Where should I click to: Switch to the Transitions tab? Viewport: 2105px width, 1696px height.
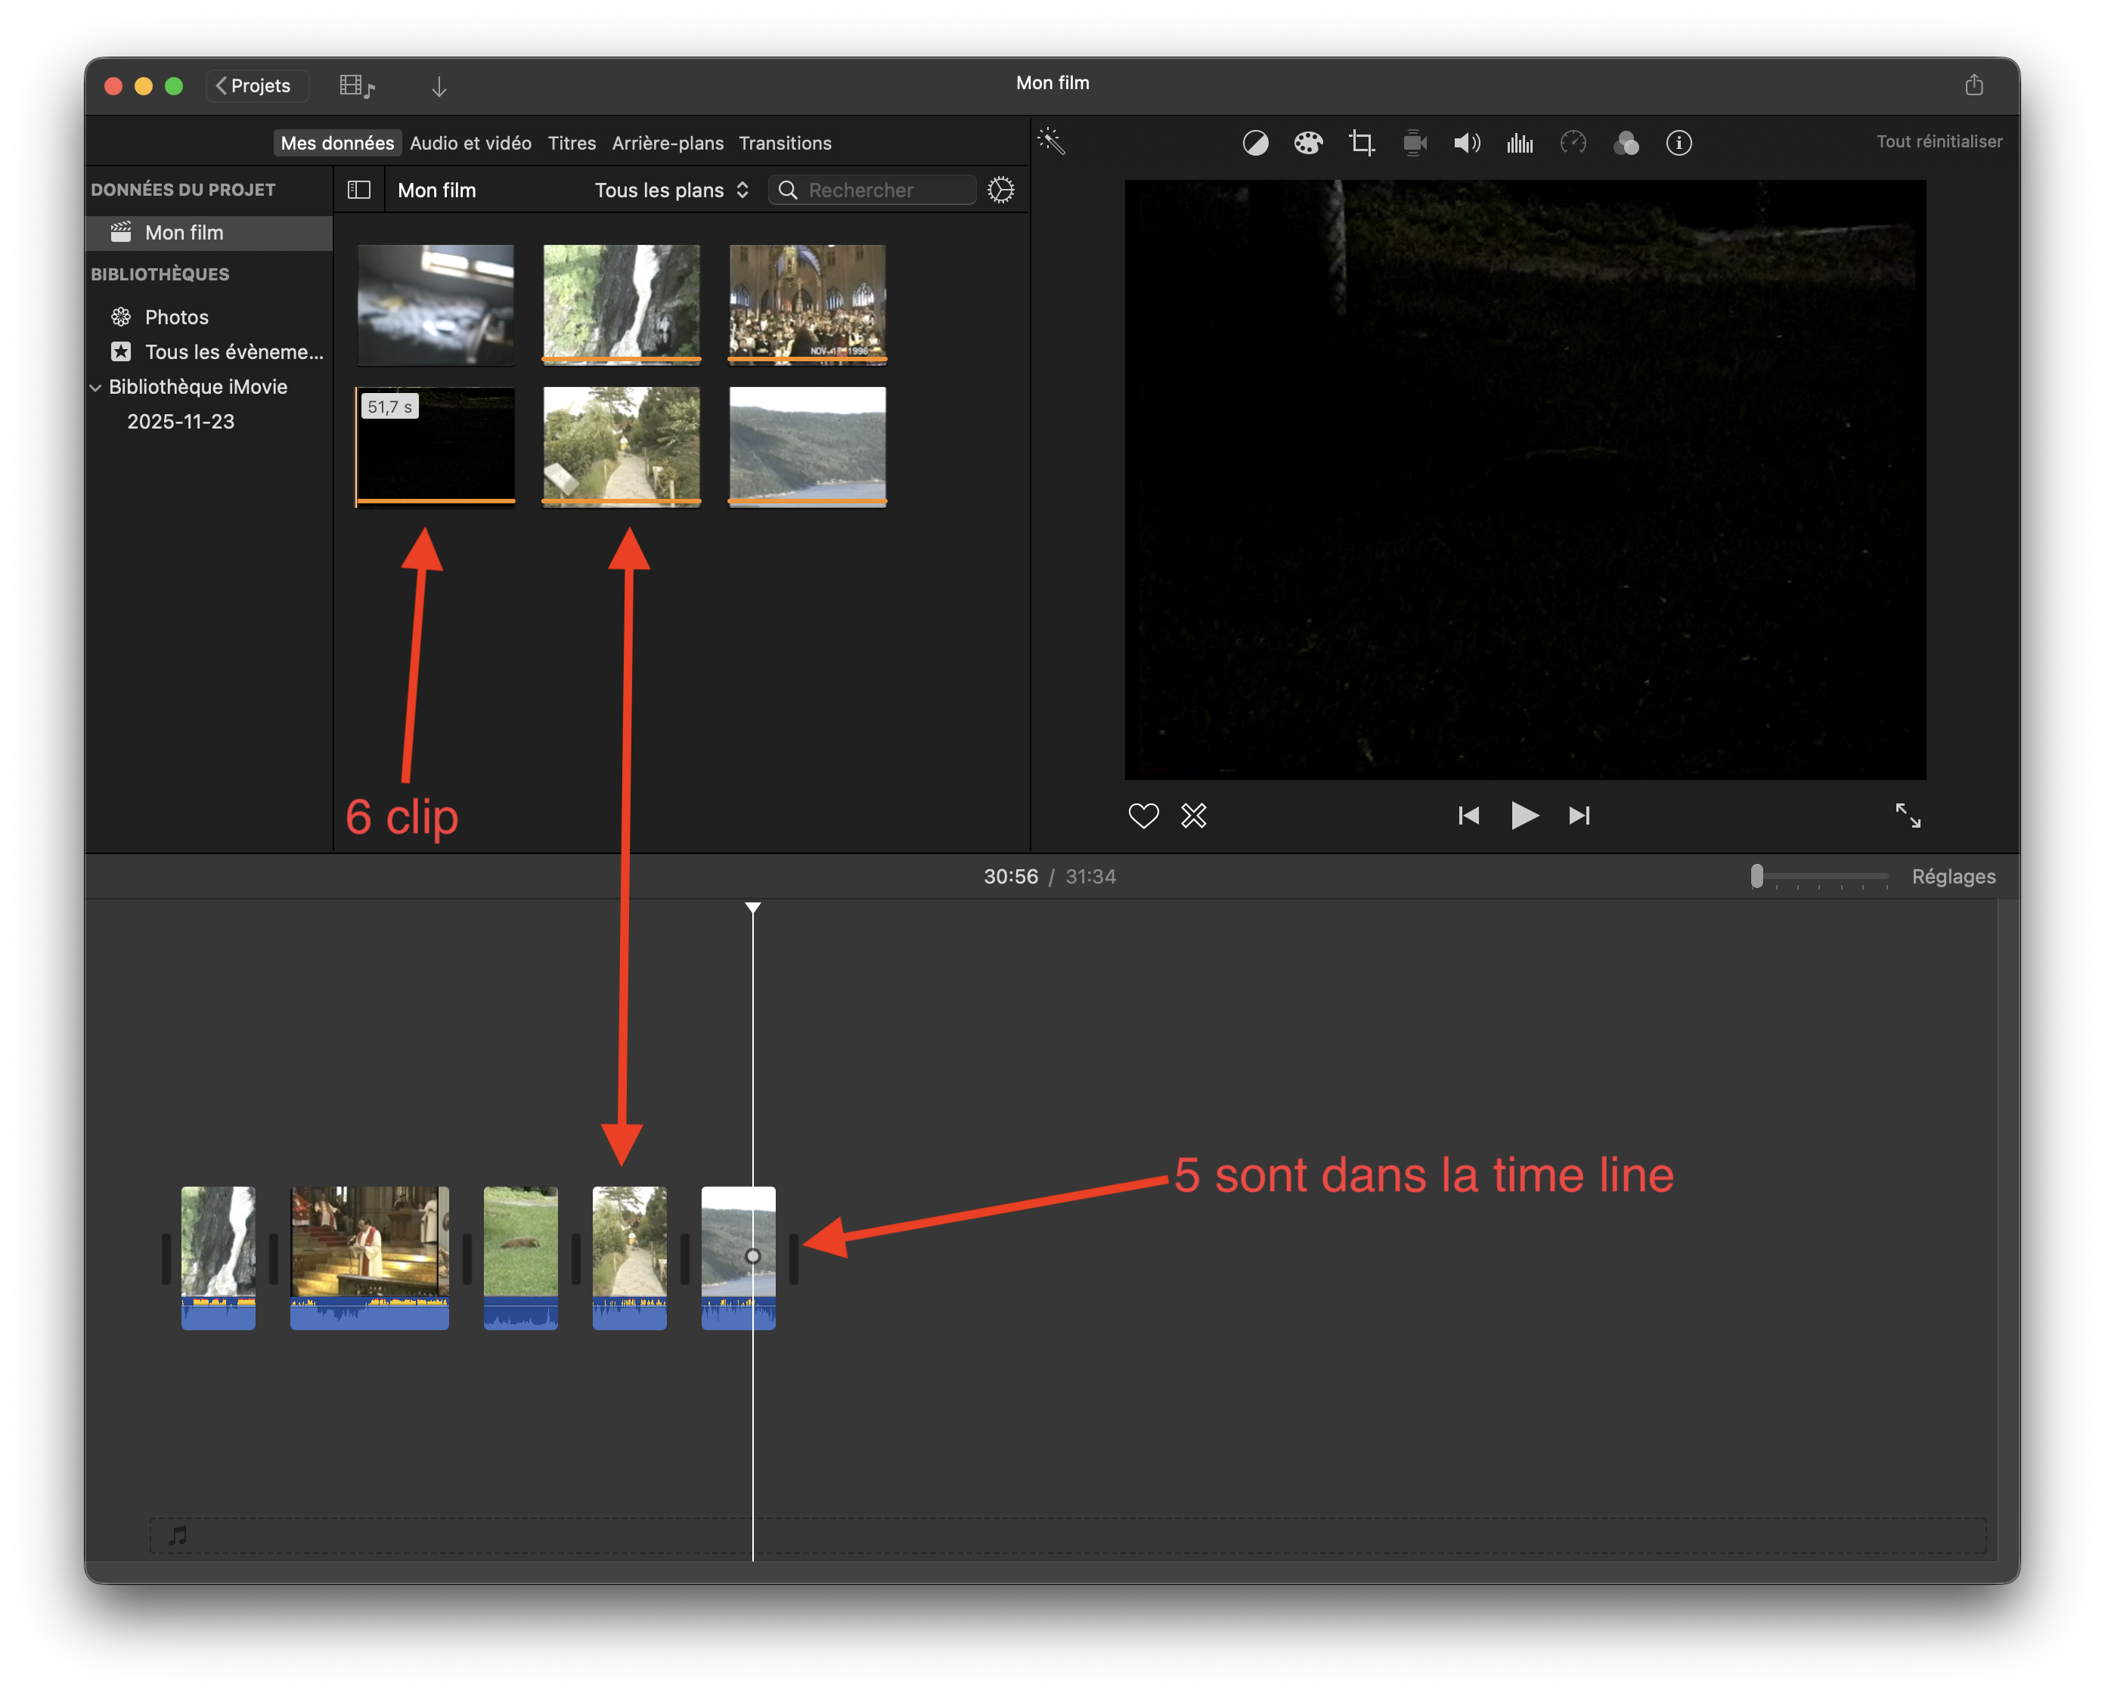coord(785,143)
